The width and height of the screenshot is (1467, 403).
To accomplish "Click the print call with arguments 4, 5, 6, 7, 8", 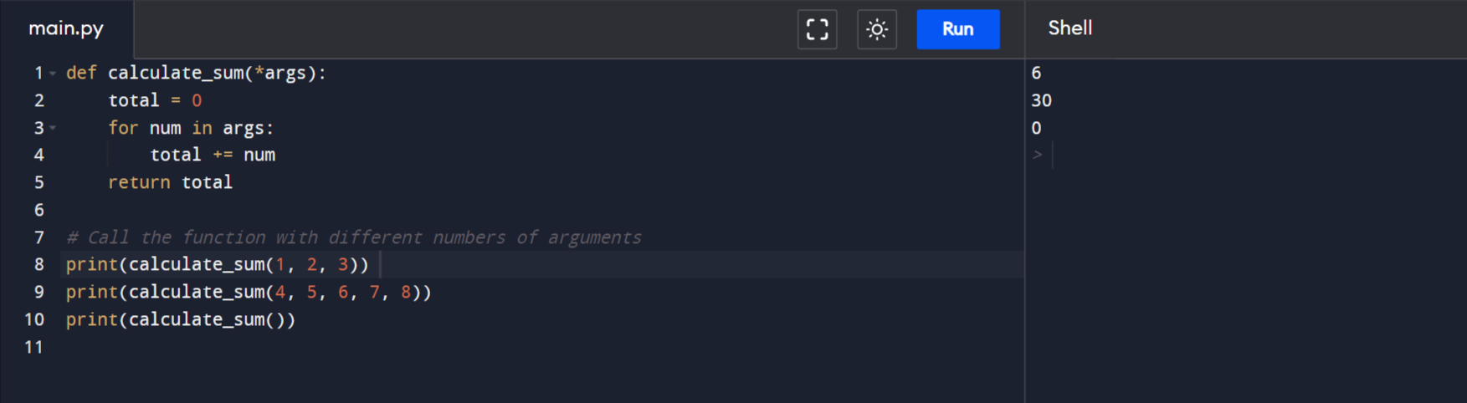I will click(x=249, y=292).
